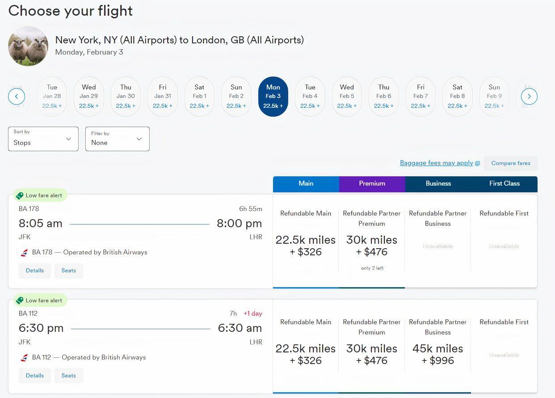This screenshot has width=555, height=398.
Task: Switch to the Business fare tab
Action: coord(438,183)
